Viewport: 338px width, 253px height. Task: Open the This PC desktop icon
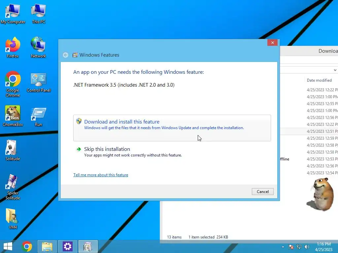pos(38,14)
